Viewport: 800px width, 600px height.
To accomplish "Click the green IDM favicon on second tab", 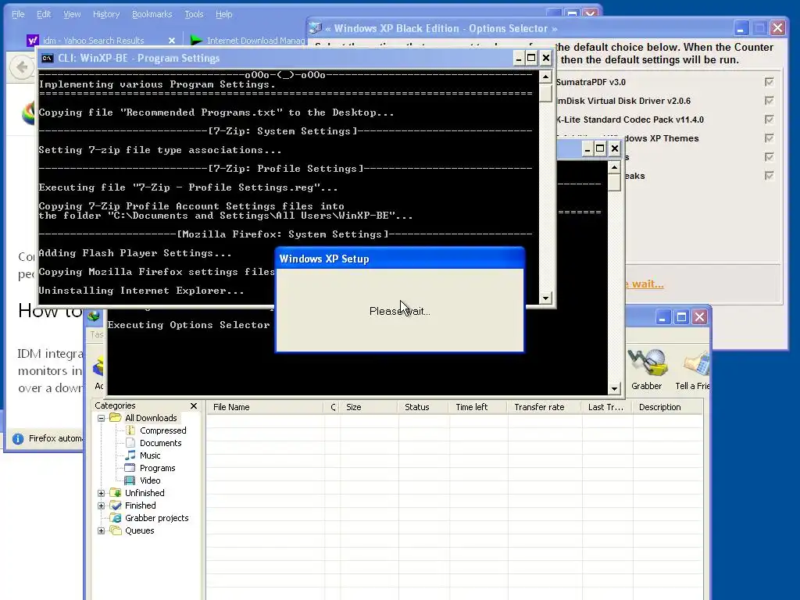I will coord(196,40).
